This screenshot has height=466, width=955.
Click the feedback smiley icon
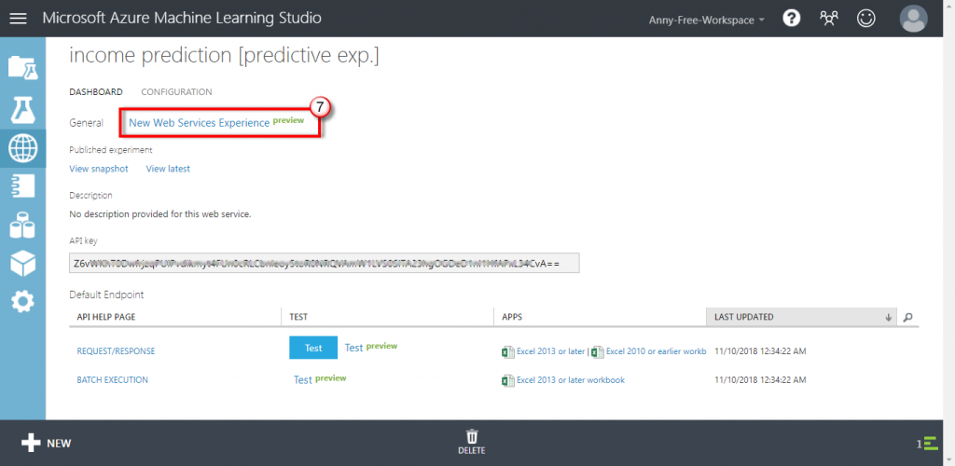pos(865,19)
